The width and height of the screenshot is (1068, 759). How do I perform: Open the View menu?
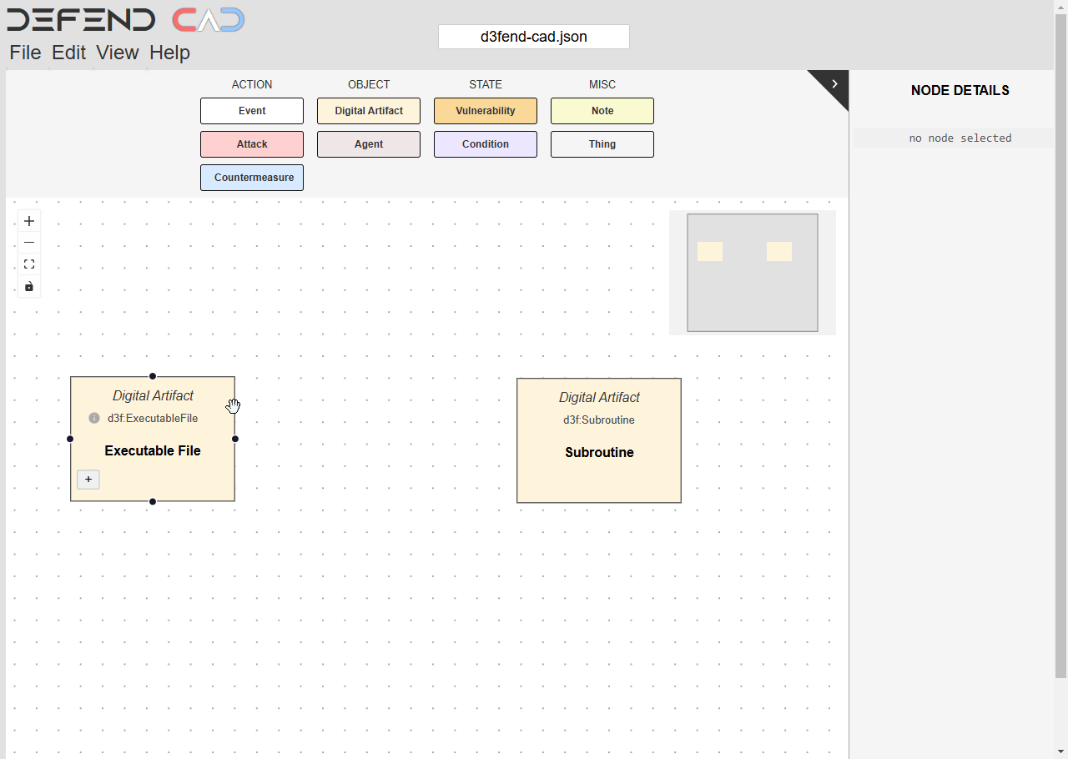tap(117, 53)
